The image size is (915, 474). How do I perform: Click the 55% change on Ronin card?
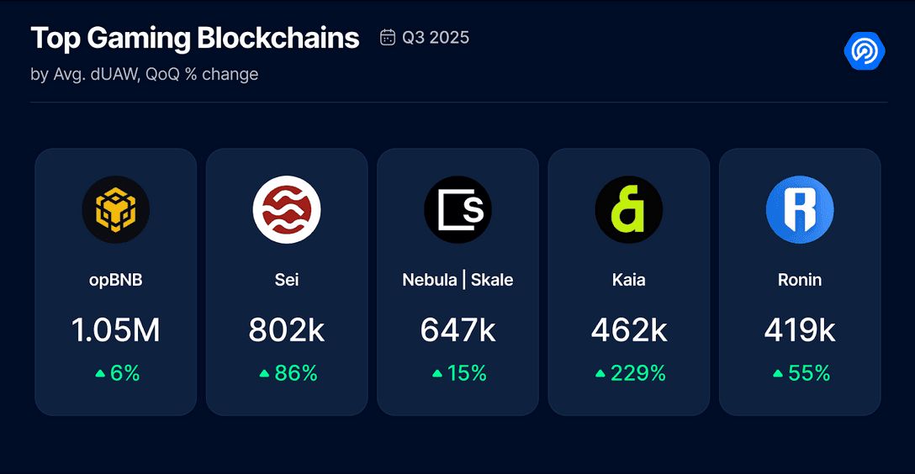pos(809,374)
